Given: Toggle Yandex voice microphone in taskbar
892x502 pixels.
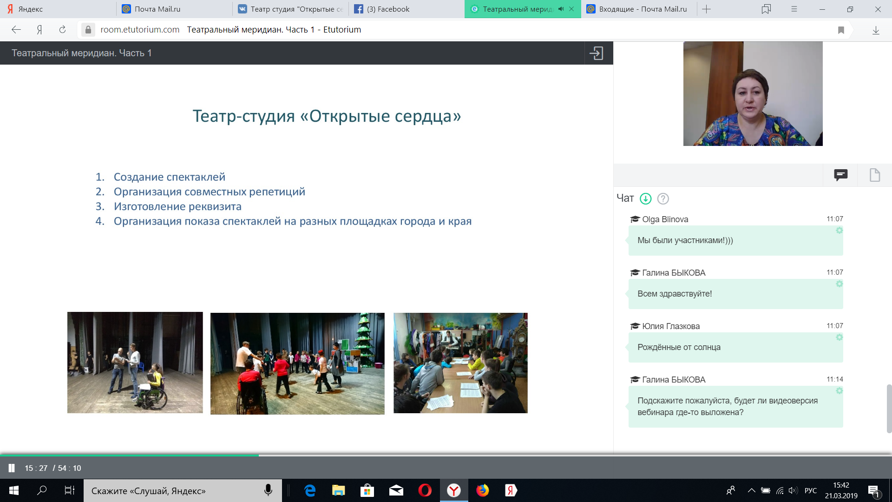Looking at the screenshot, I should 268,490.
